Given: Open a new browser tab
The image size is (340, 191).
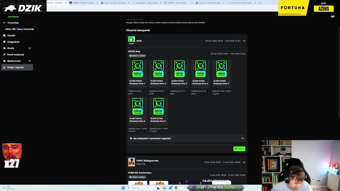Looking at the screenshot, I should tap(260, 3).
